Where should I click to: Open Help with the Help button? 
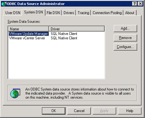pyautogui.click(x=130, y=111)
